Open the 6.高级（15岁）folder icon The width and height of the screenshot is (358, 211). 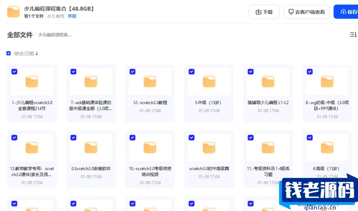click(327, 148)
